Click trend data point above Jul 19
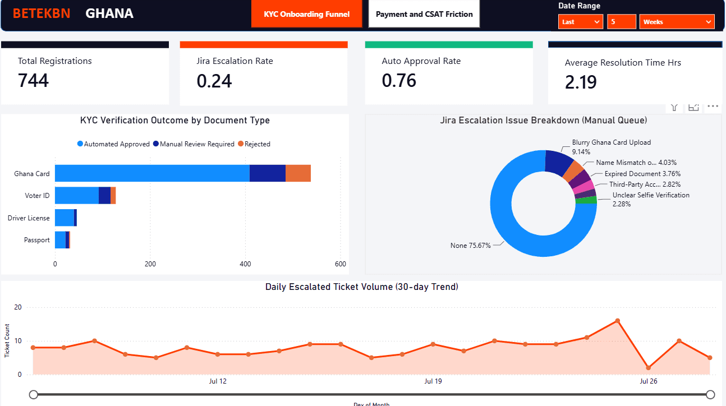 point(433,344)
